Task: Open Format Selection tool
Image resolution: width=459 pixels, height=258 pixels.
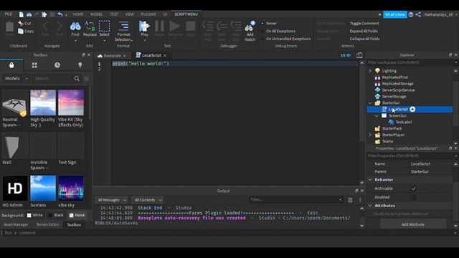Action: click(123, 31)
